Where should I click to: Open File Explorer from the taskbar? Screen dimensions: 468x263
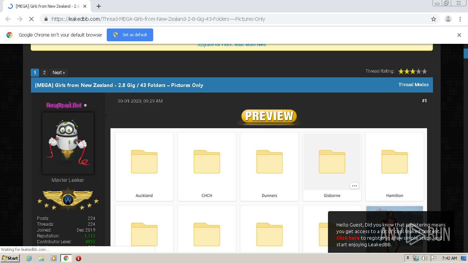tap(41, 258)
